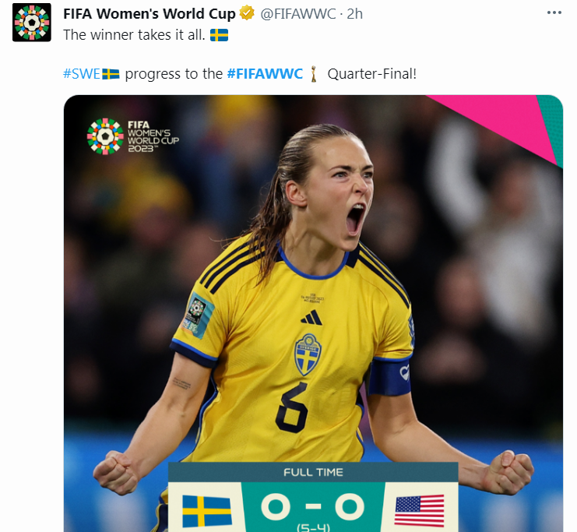Click the 'The winner takes it all.' text
This screenshot has width=577, height=532.
tap(134, 35)
